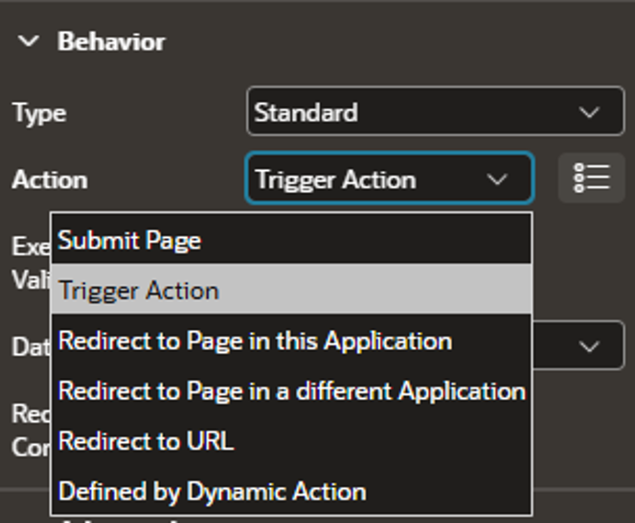Choose Defined by Dynamic Action option
This screenshot has width=635, height=523.
(291, 491)
